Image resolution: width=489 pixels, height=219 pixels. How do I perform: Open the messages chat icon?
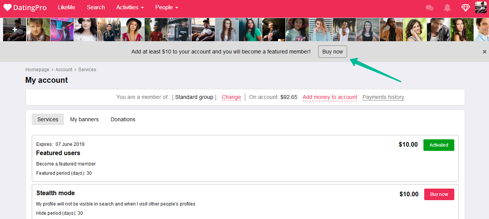pyautogui.click(x=429, y=8)
